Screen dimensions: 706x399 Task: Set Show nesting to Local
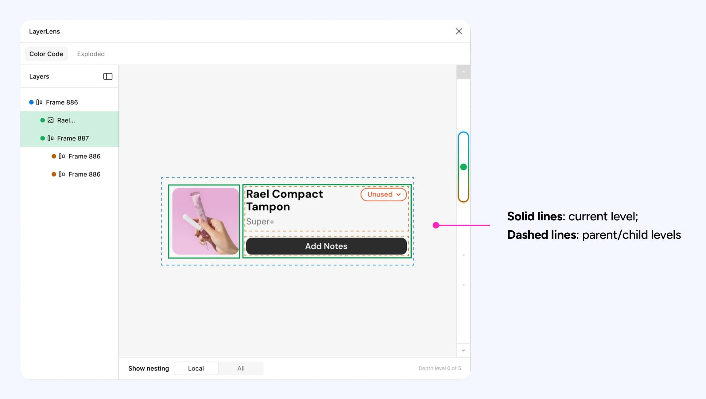coord(196,368)
